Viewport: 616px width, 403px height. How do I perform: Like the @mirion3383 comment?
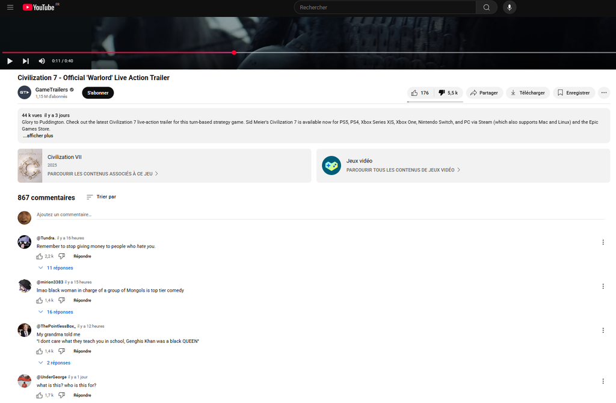click(x=39, y=301)
